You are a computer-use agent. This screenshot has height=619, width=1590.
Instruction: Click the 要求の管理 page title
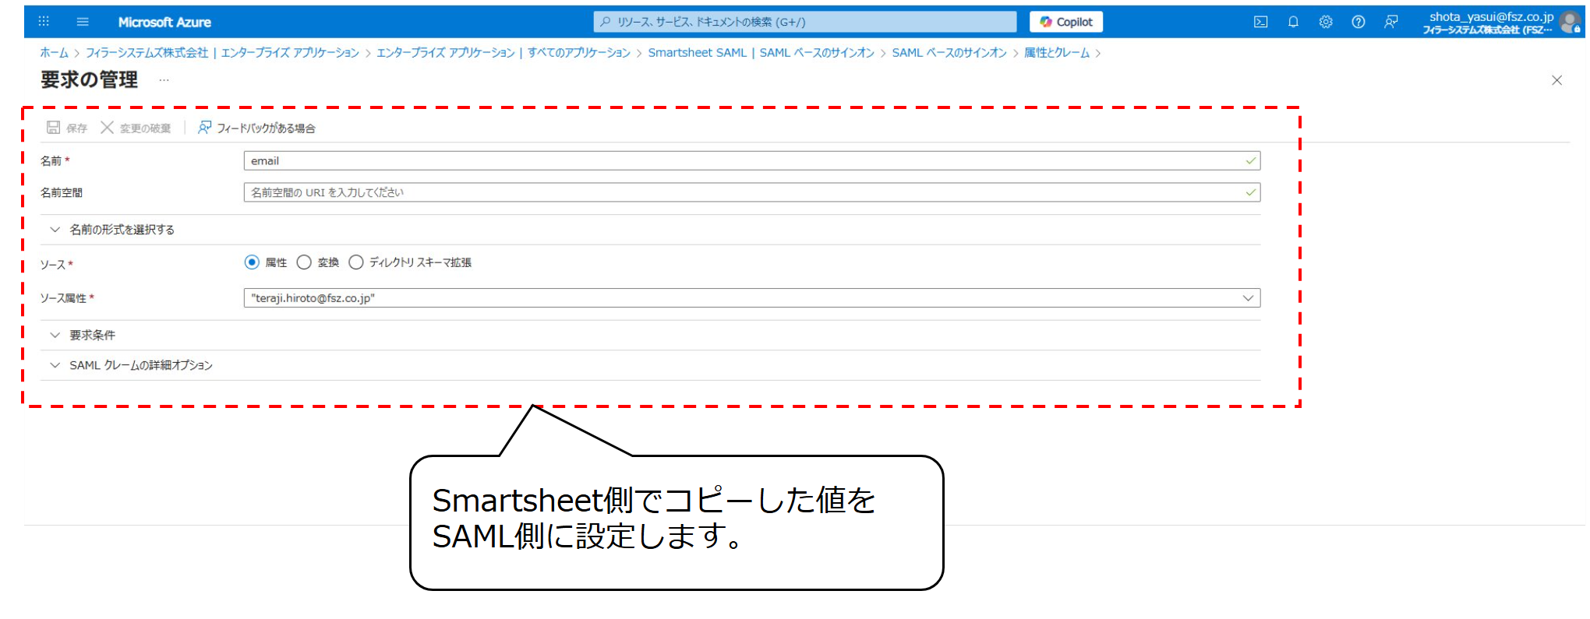(x=89, y=79)
